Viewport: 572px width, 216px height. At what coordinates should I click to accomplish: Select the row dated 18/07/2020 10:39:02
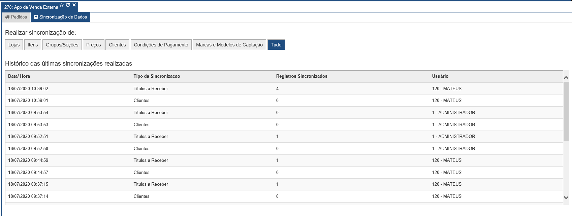tap(284, 89)
